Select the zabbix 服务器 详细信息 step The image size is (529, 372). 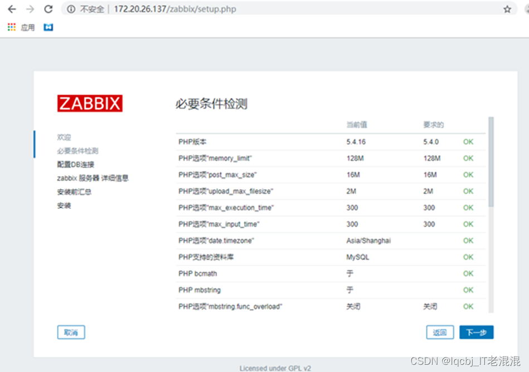coord(93,178)
